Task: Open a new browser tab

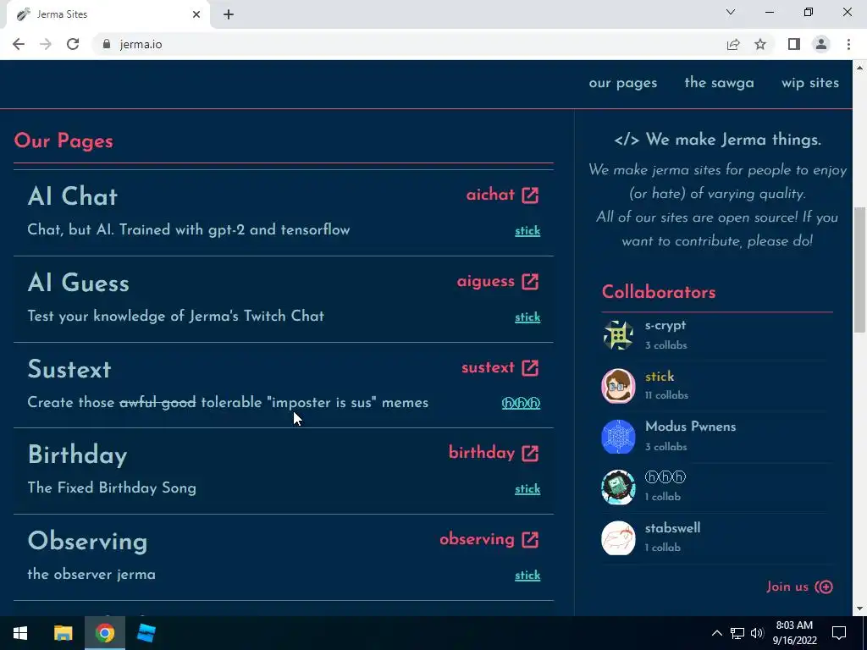Action: coord(229,15)
